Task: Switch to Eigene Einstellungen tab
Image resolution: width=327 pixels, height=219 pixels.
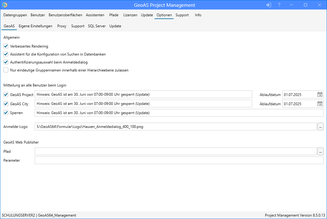Action: [36, 26]
